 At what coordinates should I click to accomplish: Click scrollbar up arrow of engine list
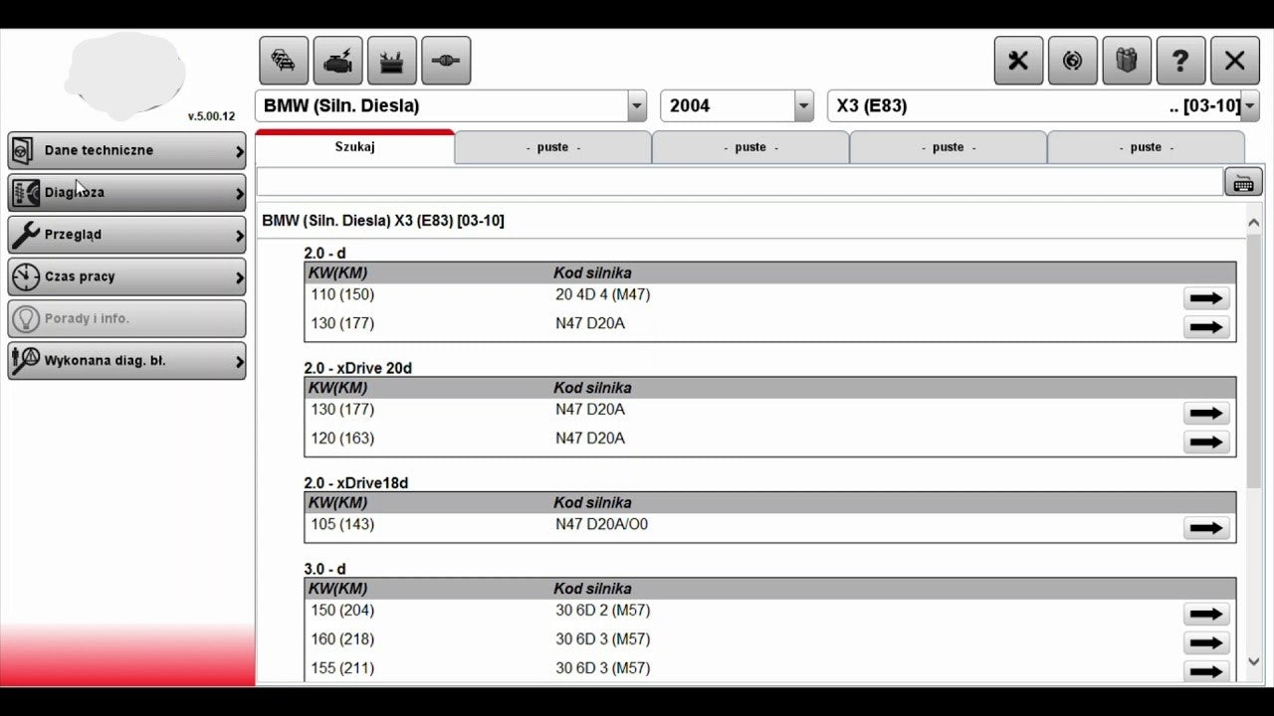point(1254,224)
